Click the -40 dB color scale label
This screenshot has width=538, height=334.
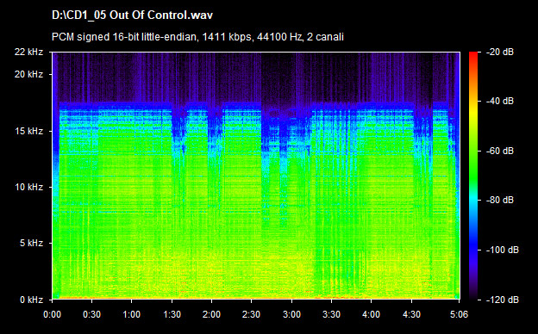[x=500, y=102]
